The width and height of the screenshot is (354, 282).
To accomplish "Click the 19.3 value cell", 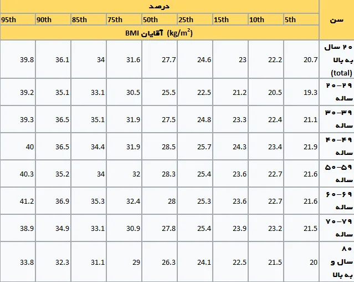I will (301, 92).
